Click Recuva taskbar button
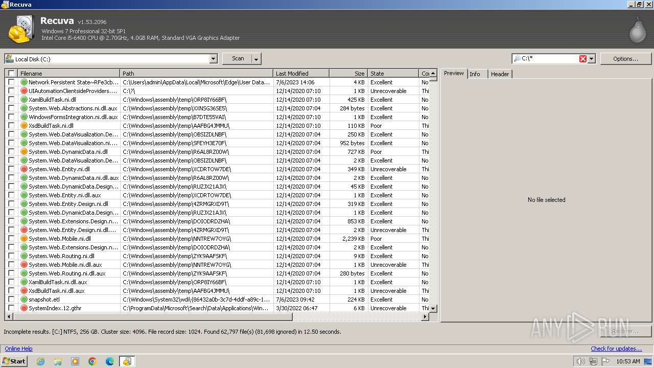 click(x=127, y=361)
